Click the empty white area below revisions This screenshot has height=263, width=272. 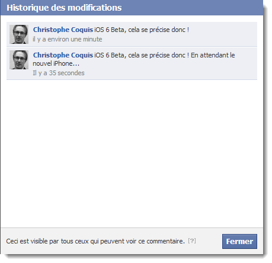pyautogui.click(x=132, y=152)
